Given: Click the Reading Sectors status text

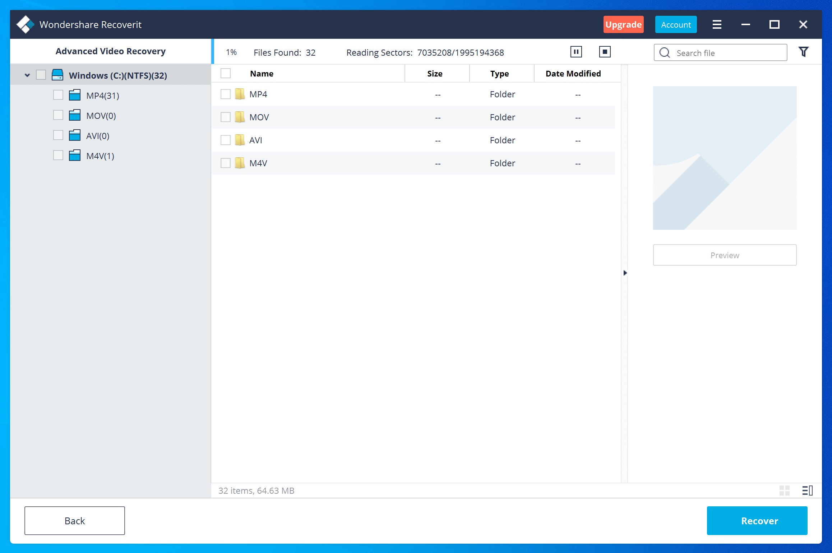Looking at the screenshot, I should click(x=425, y=52).
